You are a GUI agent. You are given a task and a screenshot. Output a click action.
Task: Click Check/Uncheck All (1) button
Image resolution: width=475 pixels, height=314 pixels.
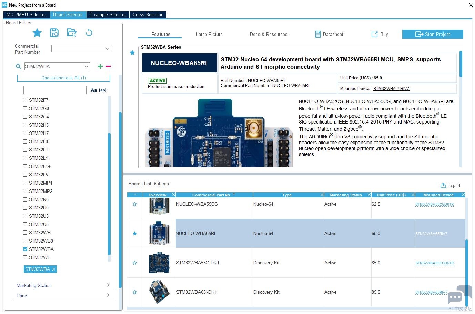64,78
